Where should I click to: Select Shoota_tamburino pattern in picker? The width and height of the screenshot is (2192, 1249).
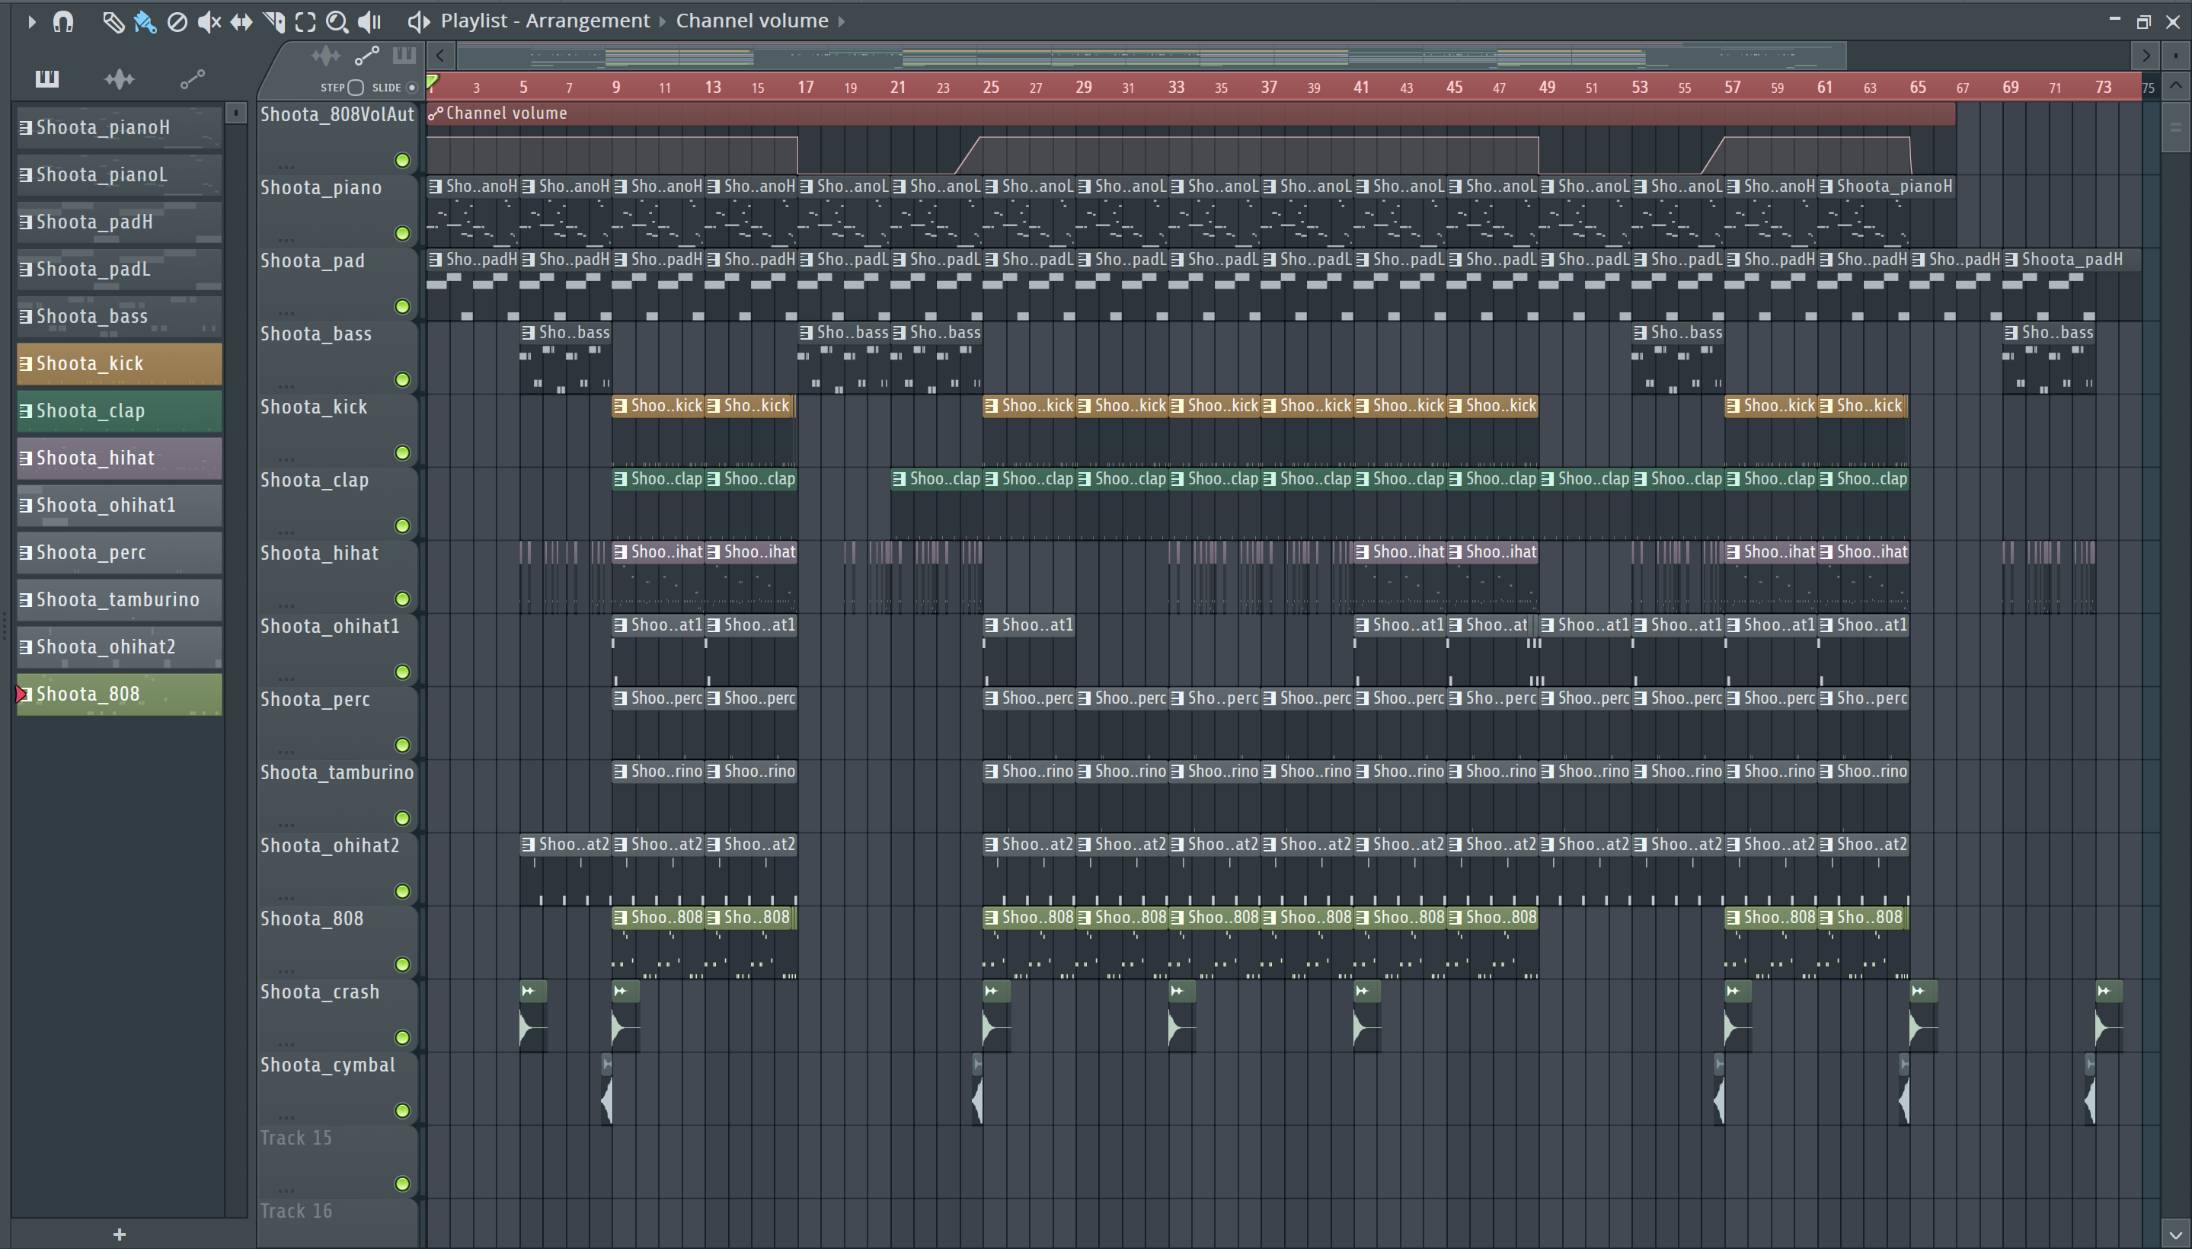120,599
